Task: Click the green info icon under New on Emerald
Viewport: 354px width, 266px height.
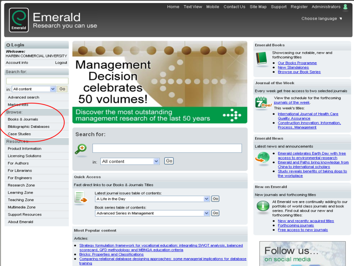Action: [263, 206]
